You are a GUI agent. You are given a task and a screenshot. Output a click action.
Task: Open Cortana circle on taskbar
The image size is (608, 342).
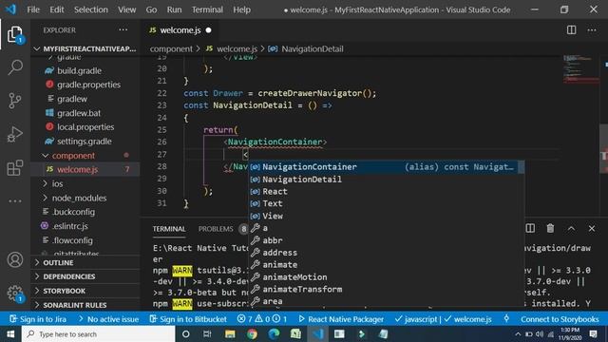pyautogui.click(x=186, y=333)
